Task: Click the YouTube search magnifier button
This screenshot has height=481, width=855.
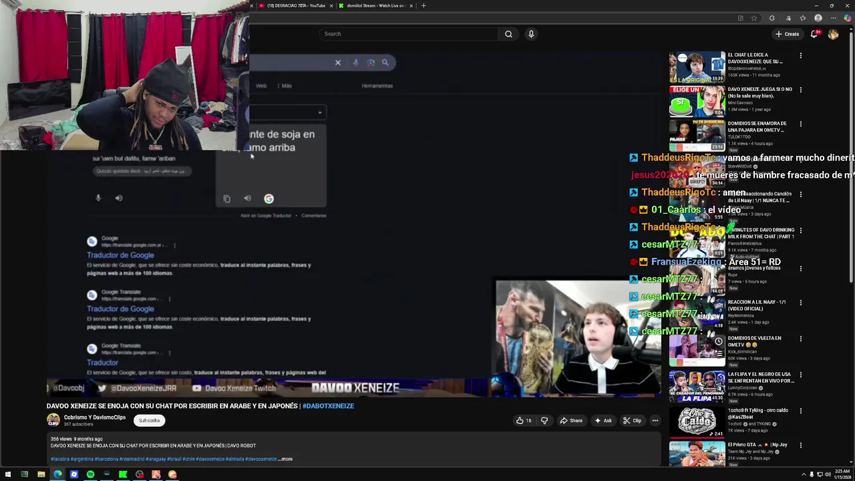Action: point(508,34)
